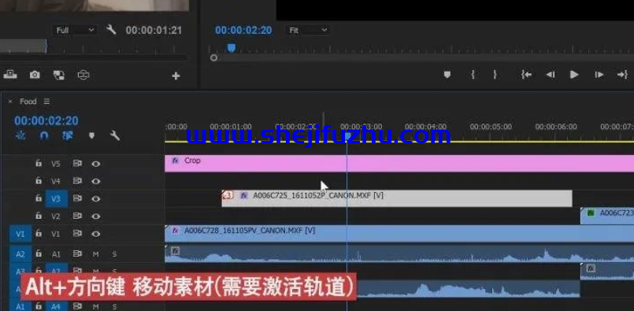The image size is (634, 311).
Task: Click Add Marker in program monitor
Action: [447, 75]
